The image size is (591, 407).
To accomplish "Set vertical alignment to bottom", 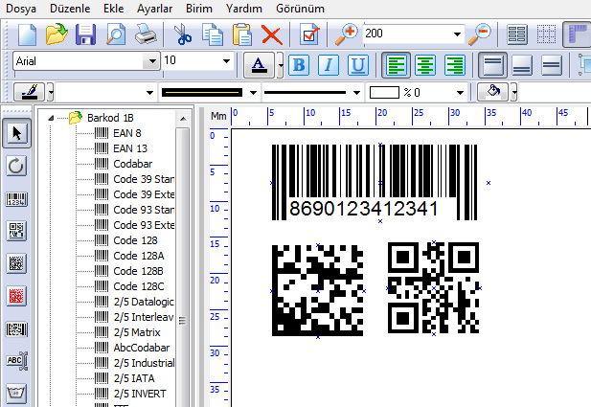I will pyautogui.click(x=522, y=65).
